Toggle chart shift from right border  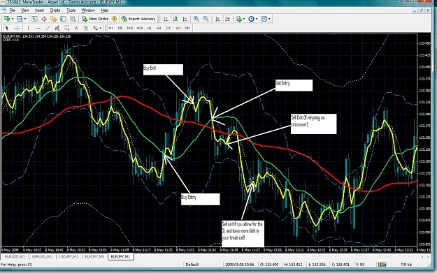click(227, 19)
